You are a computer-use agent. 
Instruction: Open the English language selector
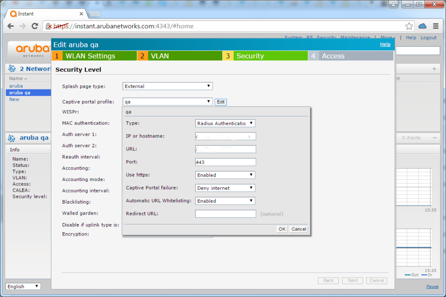(x=23, y=286)
